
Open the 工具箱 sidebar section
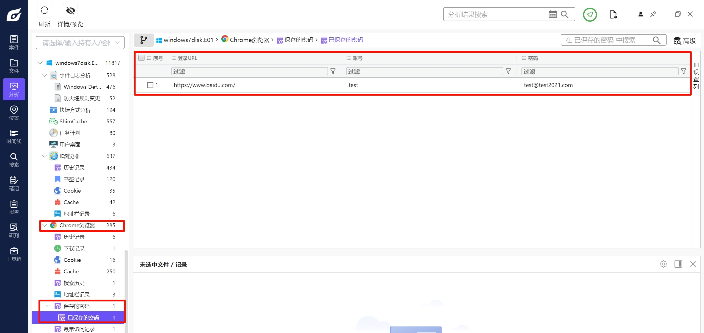click(x=14, y=254)
